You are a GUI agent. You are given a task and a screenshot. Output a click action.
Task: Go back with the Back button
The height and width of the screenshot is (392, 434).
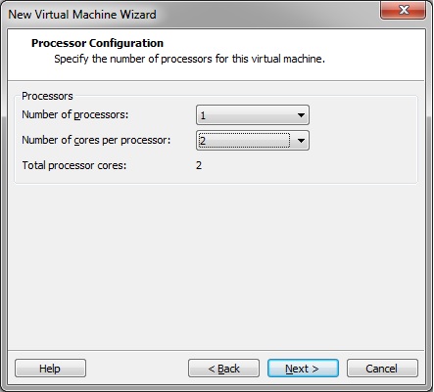click(223, 369)
